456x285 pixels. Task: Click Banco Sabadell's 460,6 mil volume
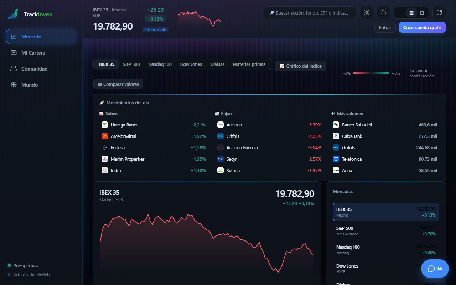pyautogui.click(x=428, y=125)
